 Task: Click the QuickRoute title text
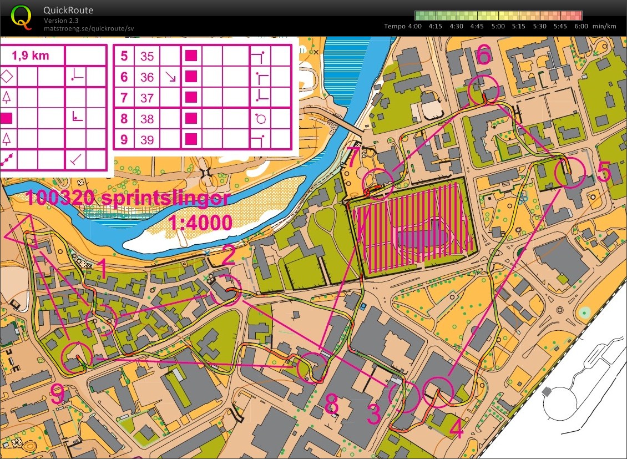tap(68, 11)
